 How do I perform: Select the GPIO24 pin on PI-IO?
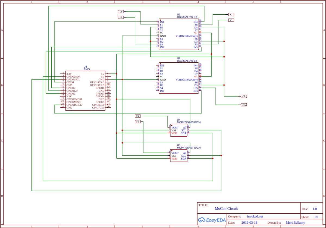tap(100, 96)
